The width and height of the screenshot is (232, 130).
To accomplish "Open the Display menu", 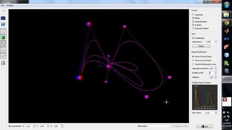I will pyautogui.click(x=10, y=5).
